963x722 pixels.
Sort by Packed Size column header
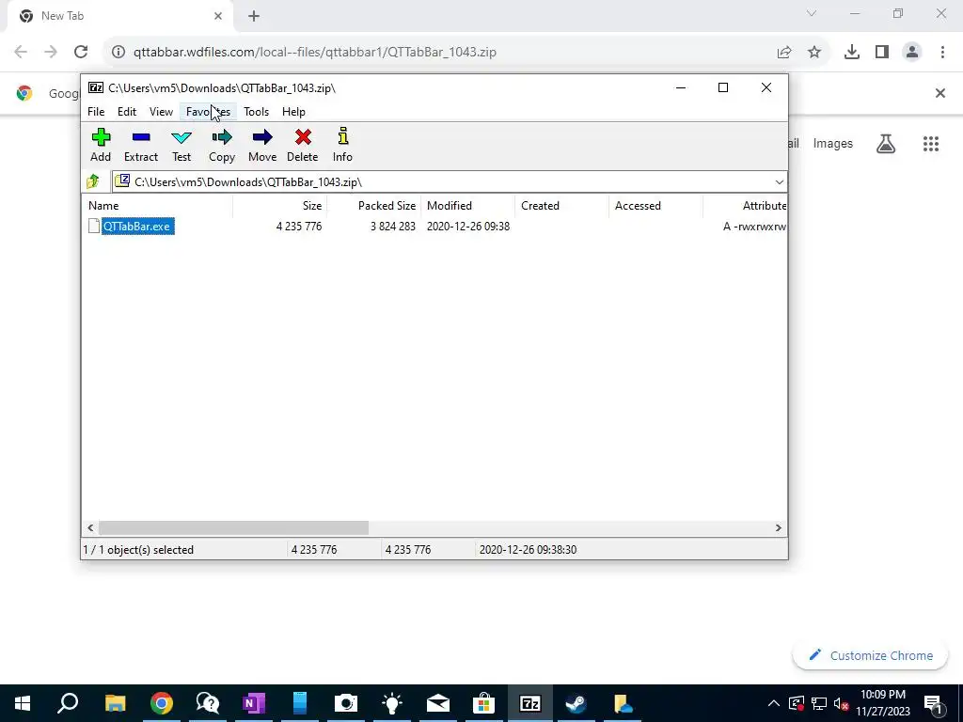coord(373,206)
